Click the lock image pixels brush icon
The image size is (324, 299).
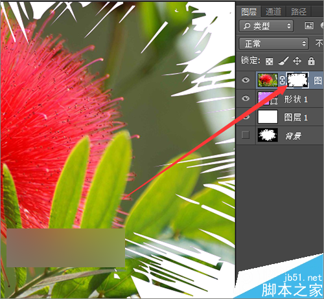tap(283, 61)
